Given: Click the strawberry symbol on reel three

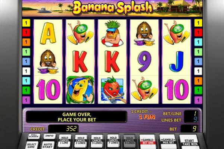Looking at the screenshot, I should coord(112,90).
